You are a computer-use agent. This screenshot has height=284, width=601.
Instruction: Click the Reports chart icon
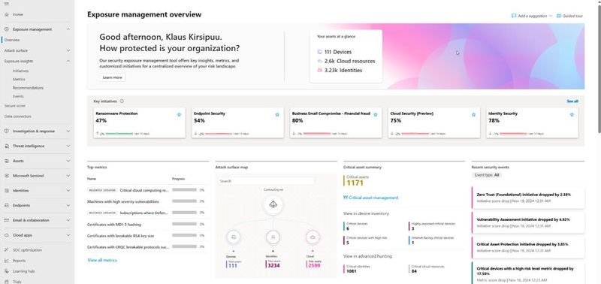click(x=7, y=261)
